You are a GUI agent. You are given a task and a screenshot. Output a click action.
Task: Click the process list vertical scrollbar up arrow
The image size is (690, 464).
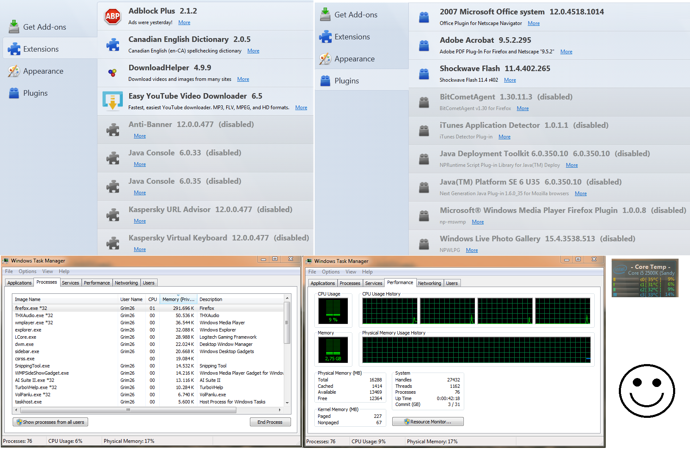(x=287, y=298)
